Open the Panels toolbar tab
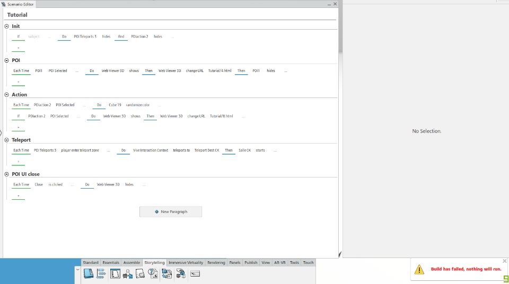Viewport: 509px width, 284px height. click(x=235, y=263)
